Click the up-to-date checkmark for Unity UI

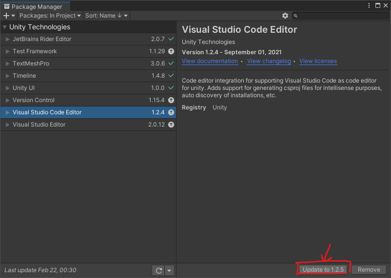(x=171, y=88)
